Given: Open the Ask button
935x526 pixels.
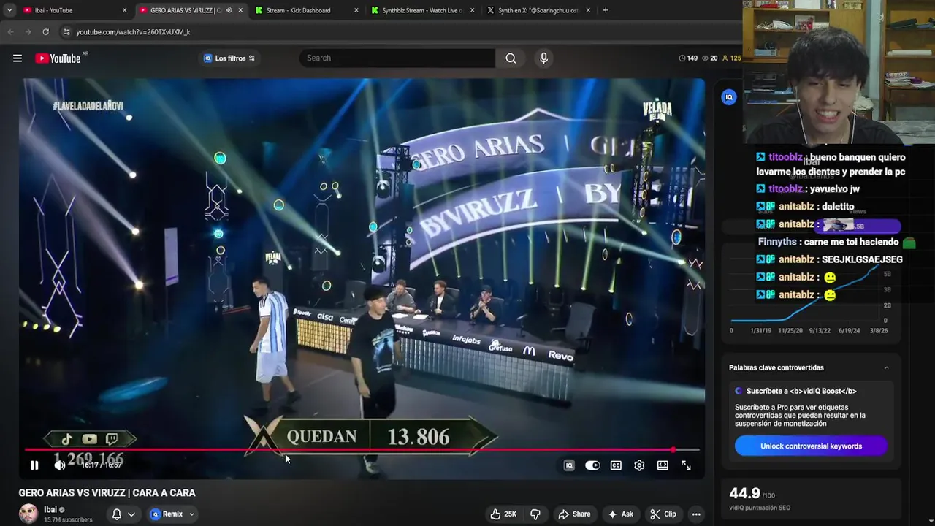Looking at the screenshot, I should [x=620, y=514].
